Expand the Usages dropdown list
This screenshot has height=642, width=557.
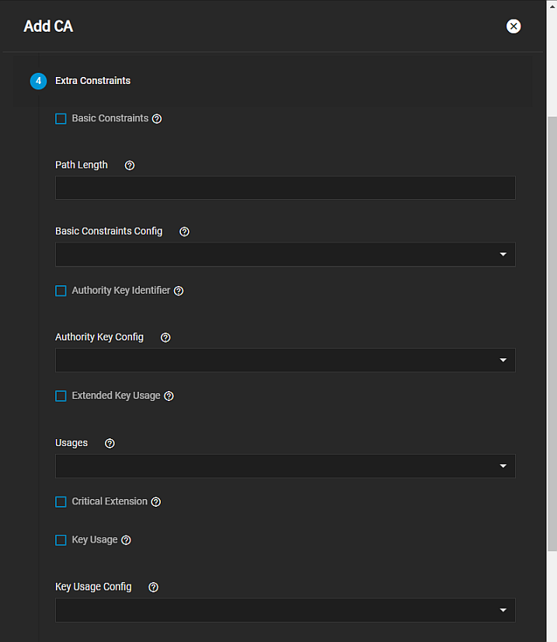tap(285, 466)
